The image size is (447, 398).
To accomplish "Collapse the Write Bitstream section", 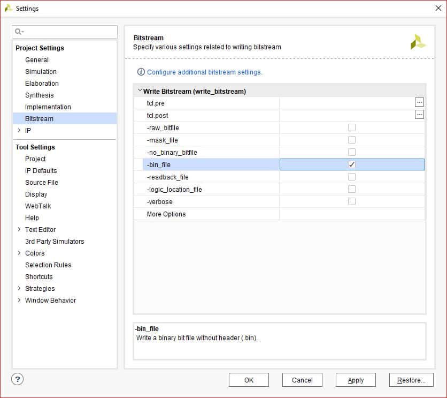I will pyautogui.click(x=140, y=91).
